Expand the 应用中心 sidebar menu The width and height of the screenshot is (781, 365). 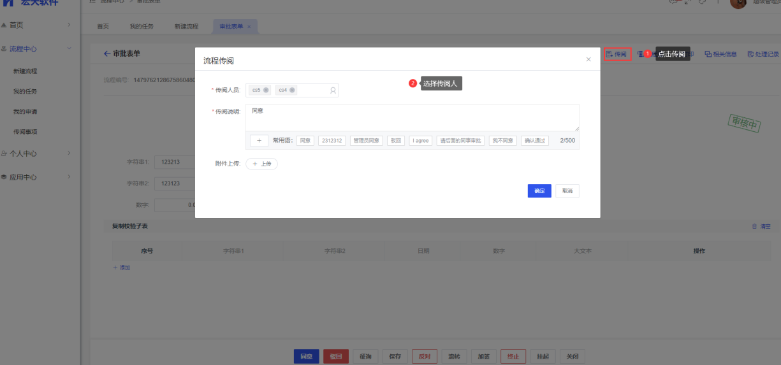point(38,177)
